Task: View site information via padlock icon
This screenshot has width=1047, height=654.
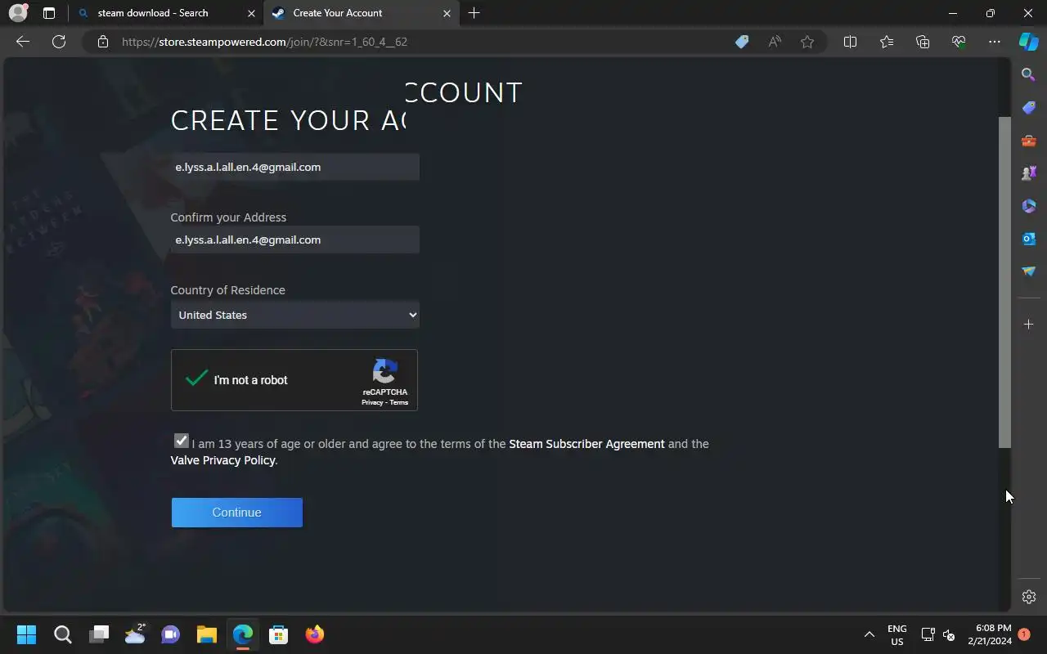Action: (x=103, y=42)
